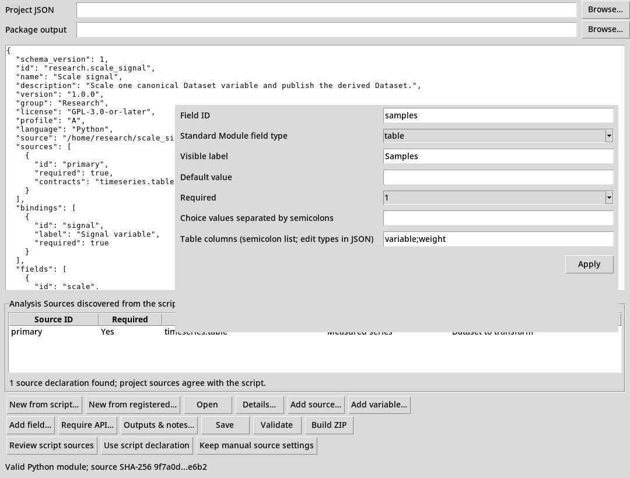The width and height of the screenshot is (630, 478).
Task: Click the "schema_version": 1 line in JSON editor
Action: 62,59
